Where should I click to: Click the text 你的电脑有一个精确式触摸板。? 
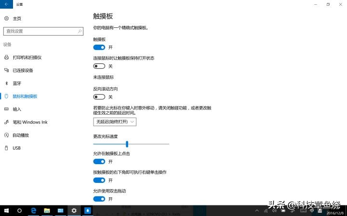pyautogui.click(x=120, y=28)
